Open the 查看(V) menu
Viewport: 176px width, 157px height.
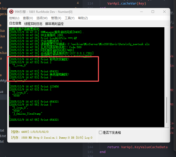pos(28,18)
